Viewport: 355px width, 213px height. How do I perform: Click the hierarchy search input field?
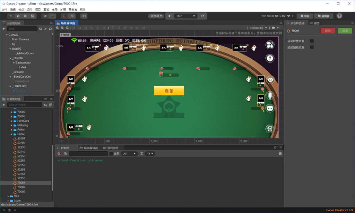coord(22,29)
